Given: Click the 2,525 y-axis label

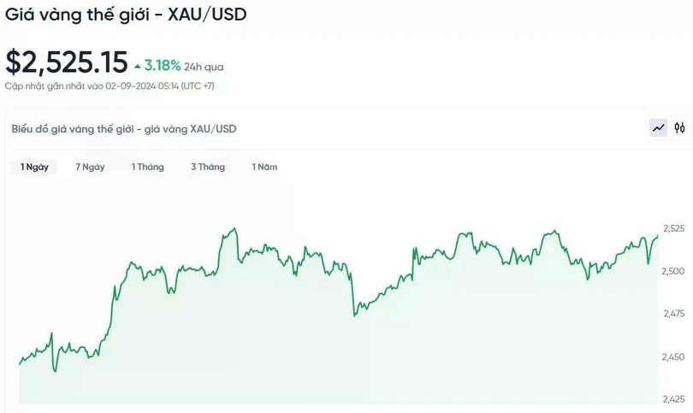Looking at the screenshot, I should (x=673, y=228).
